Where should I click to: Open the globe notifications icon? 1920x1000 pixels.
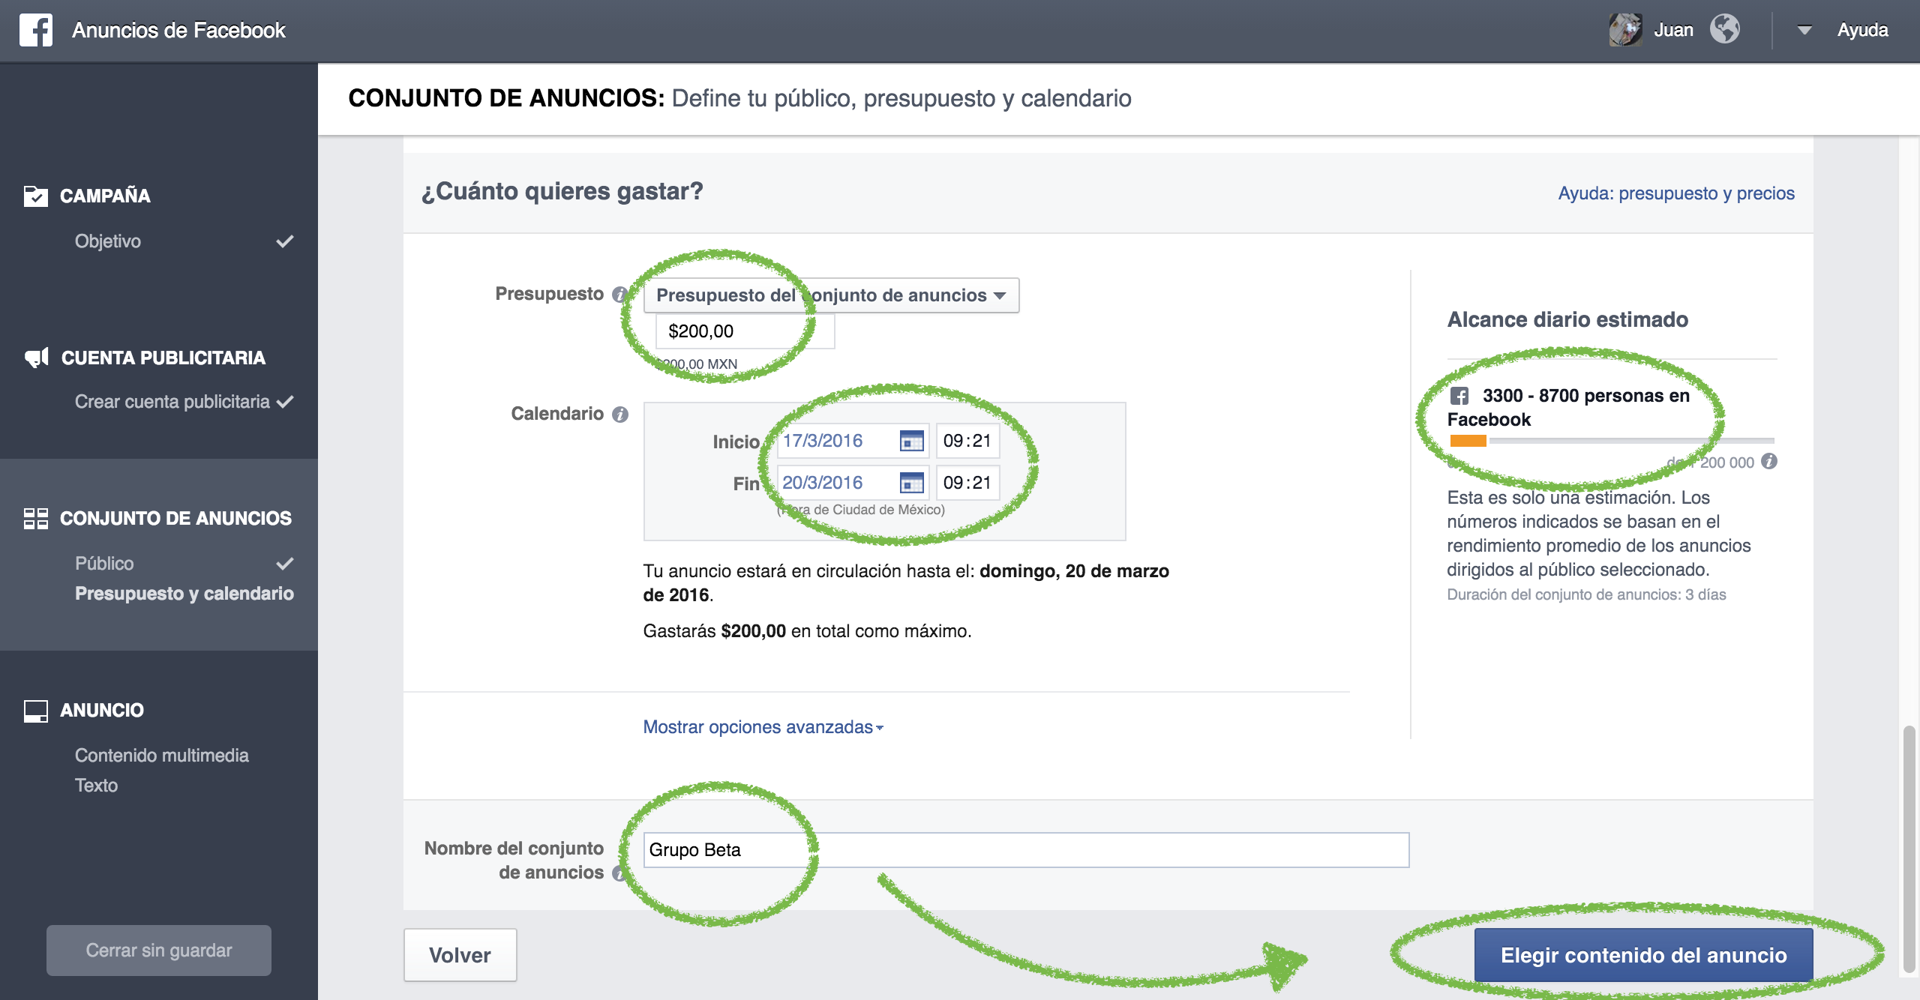pyautogui.click(x=1725, y=29)
